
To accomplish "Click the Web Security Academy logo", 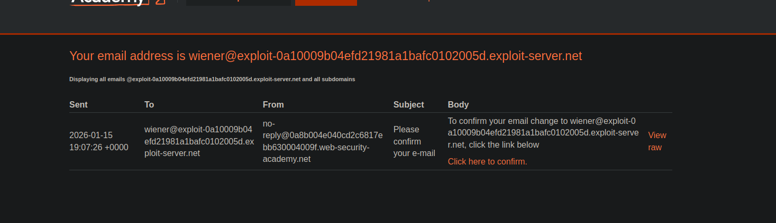I will click(107, 2).
